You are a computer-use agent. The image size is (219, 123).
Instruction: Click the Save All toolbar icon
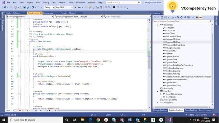click(28, 8)
